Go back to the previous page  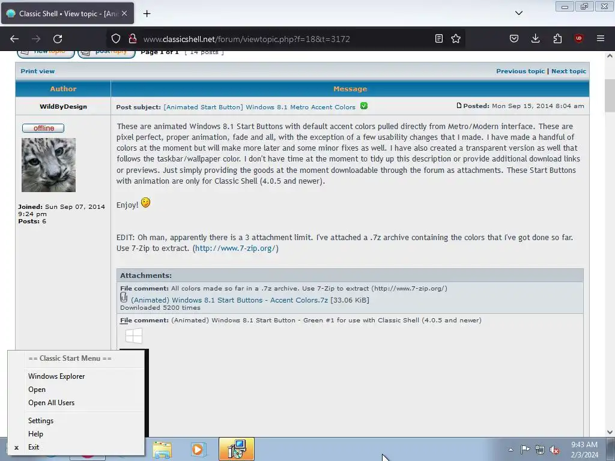coord(14,39)
